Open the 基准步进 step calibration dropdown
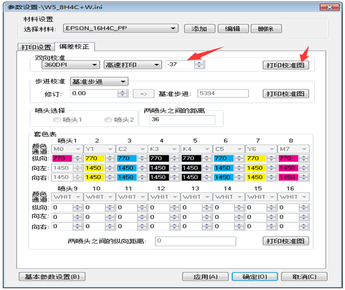 (x=99, y=82)
